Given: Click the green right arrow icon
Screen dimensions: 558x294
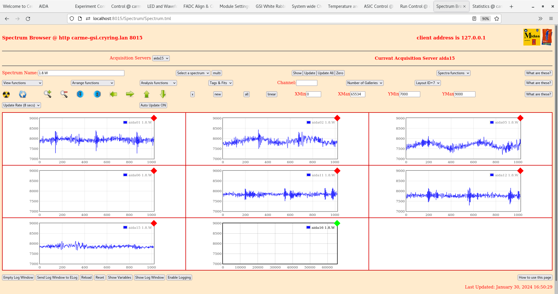Looking at the screenshot, I should (x=130, y=94).
